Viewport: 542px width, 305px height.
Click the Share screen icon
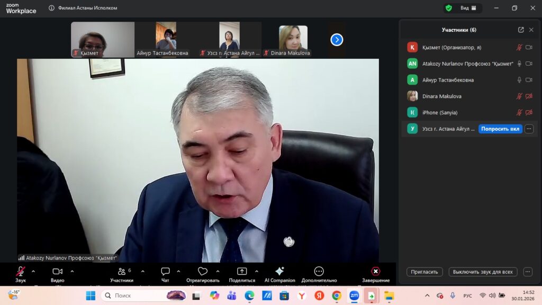[x=242, y=272]
